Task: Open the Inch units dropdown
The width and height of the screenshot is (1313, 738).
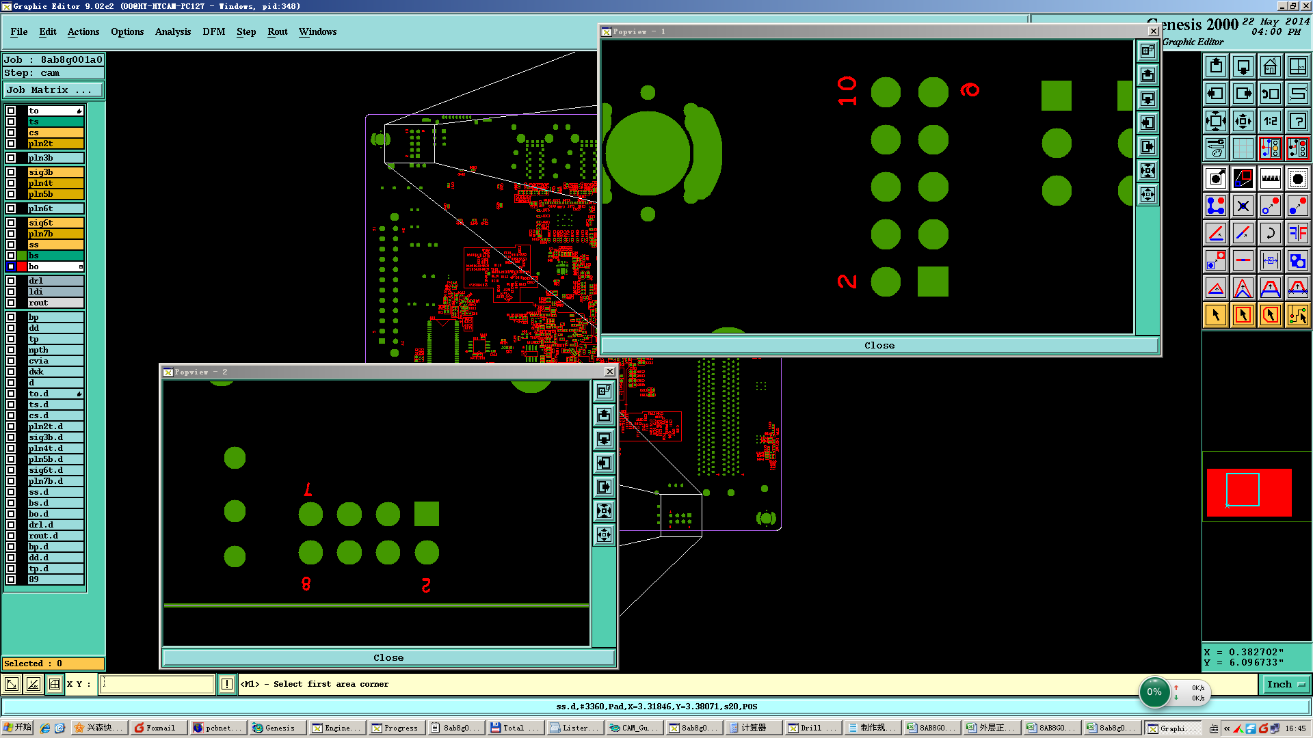Action: (1285, 684)
